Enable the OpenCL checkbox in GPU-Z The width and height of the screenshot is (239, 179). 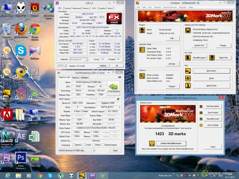(73, 145)
